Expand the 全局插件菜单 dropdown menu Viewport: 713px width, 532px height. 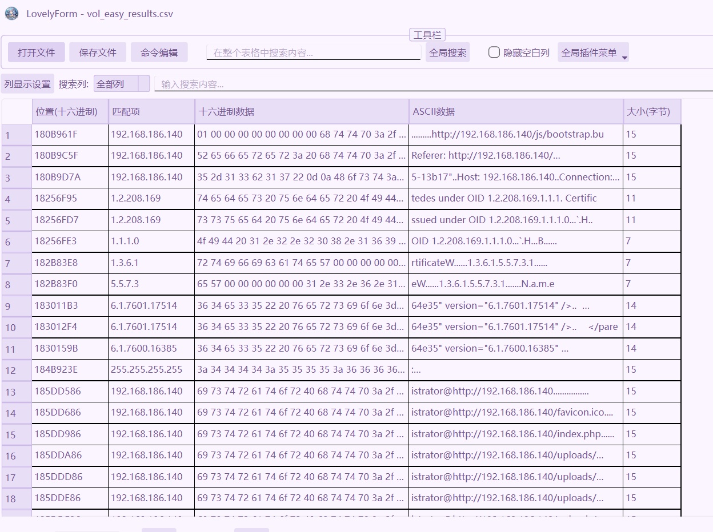click(593, 53)
